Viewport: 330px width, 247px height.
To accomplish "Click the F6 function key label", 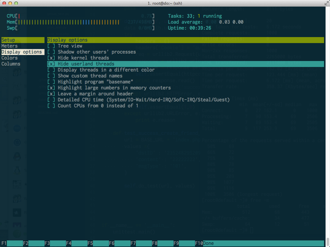I will pyautogui.click(x=112, y=243).
